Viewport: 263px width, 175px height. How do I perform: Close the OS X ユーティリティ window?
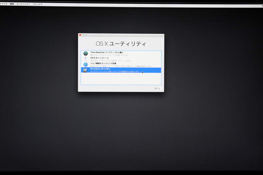coord(80,35)
